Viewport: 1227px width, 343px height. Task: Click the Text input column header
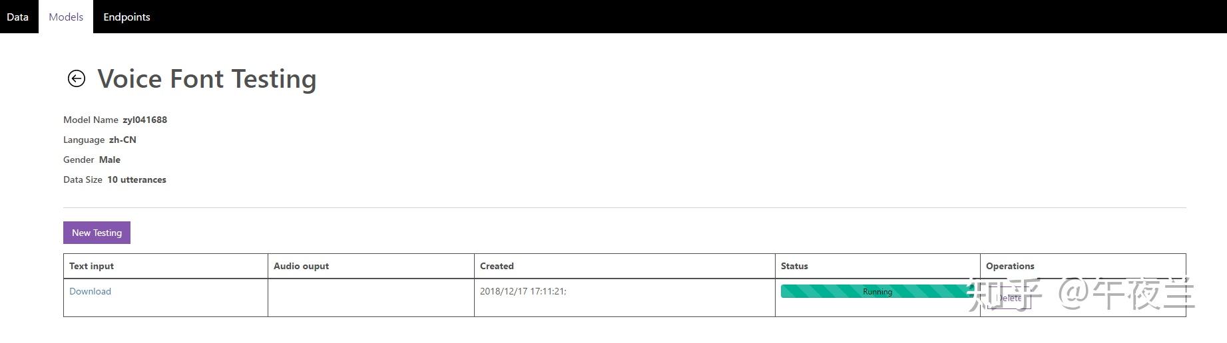[91, 266]
